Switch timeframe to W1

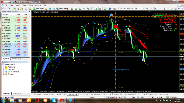coord(147,9)
